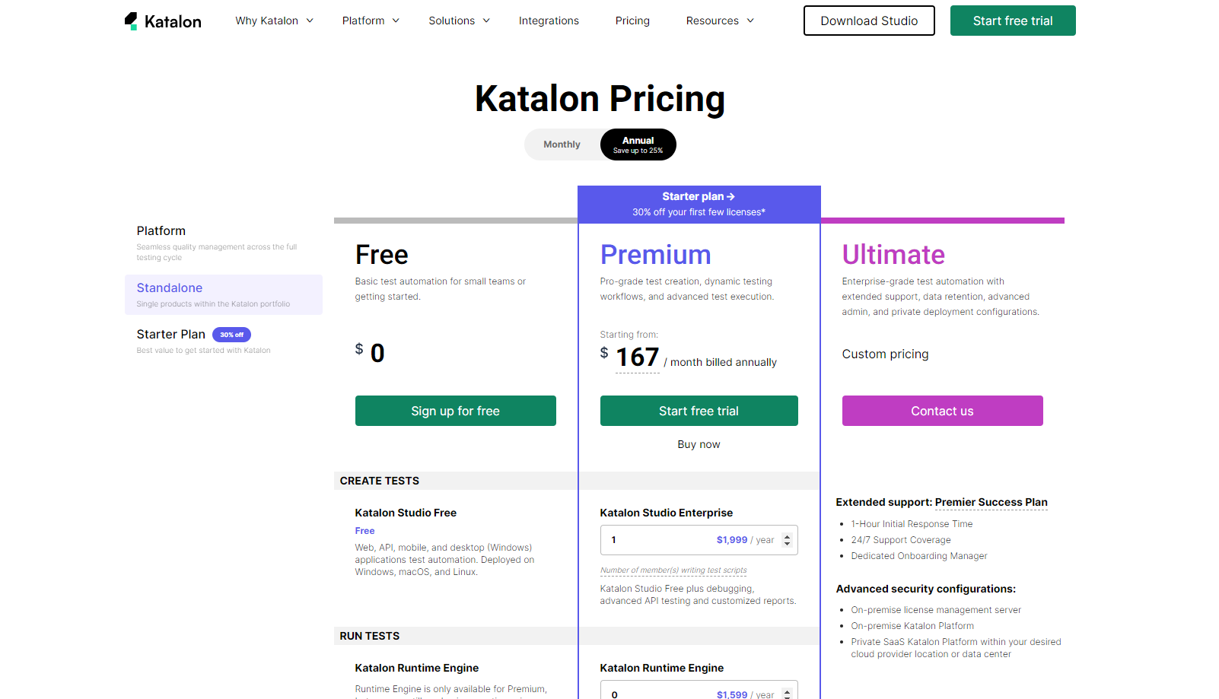
Task: Go to Integrations page
Action: pyautogui.click(x=549, y=21)
